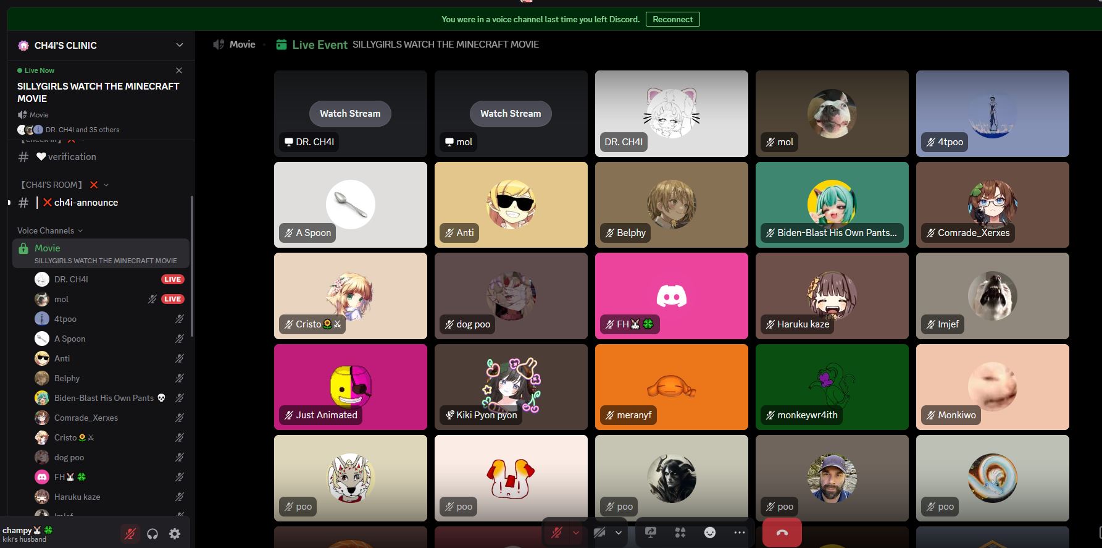Click the FH Discord avatar in member list

tap(42, 477)
